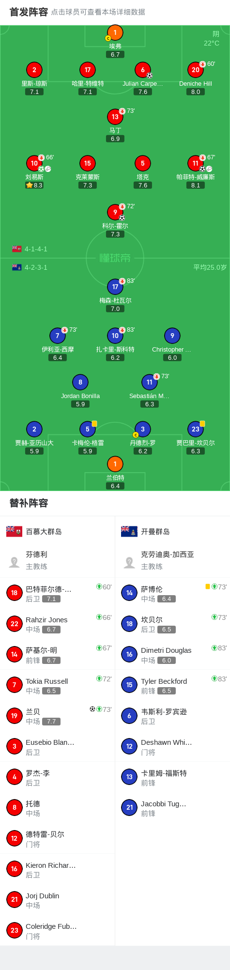Open 百慕大群岛 team page
230x970 pixels.
pyautogui.click(x=58, y=531)
